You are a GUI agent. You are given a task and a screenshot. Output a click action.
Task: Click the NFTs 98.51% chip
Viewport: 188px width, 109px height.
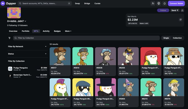click(133, 23)
